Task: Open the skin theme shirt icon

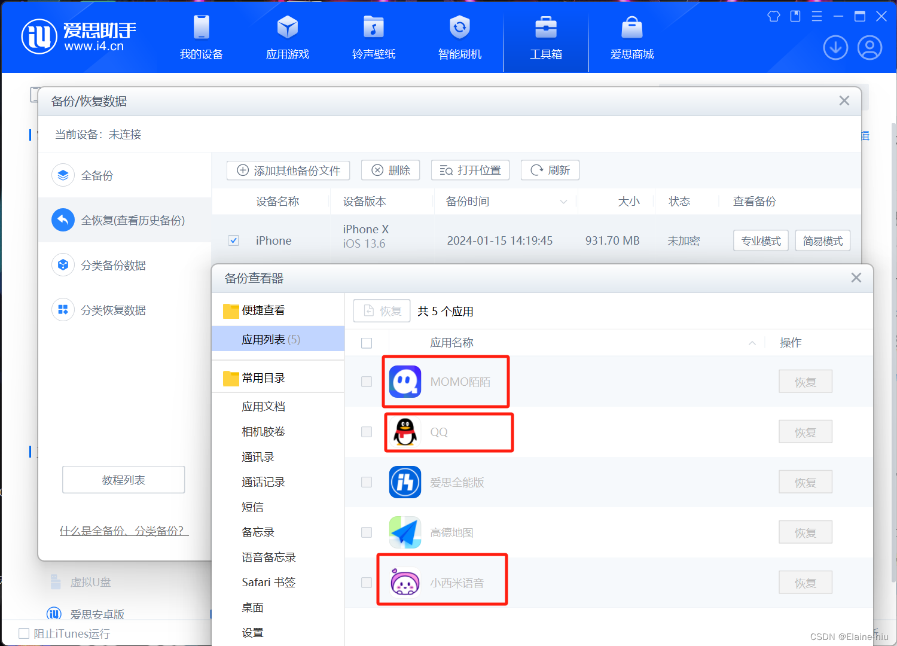Action: 774,16
